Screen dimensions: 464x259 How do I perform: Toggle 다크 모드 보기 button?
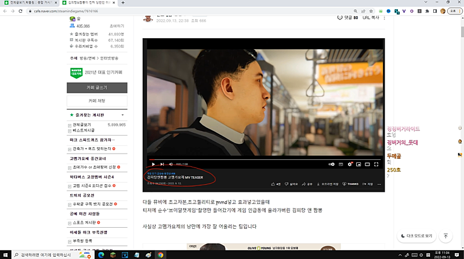(416, 236)
